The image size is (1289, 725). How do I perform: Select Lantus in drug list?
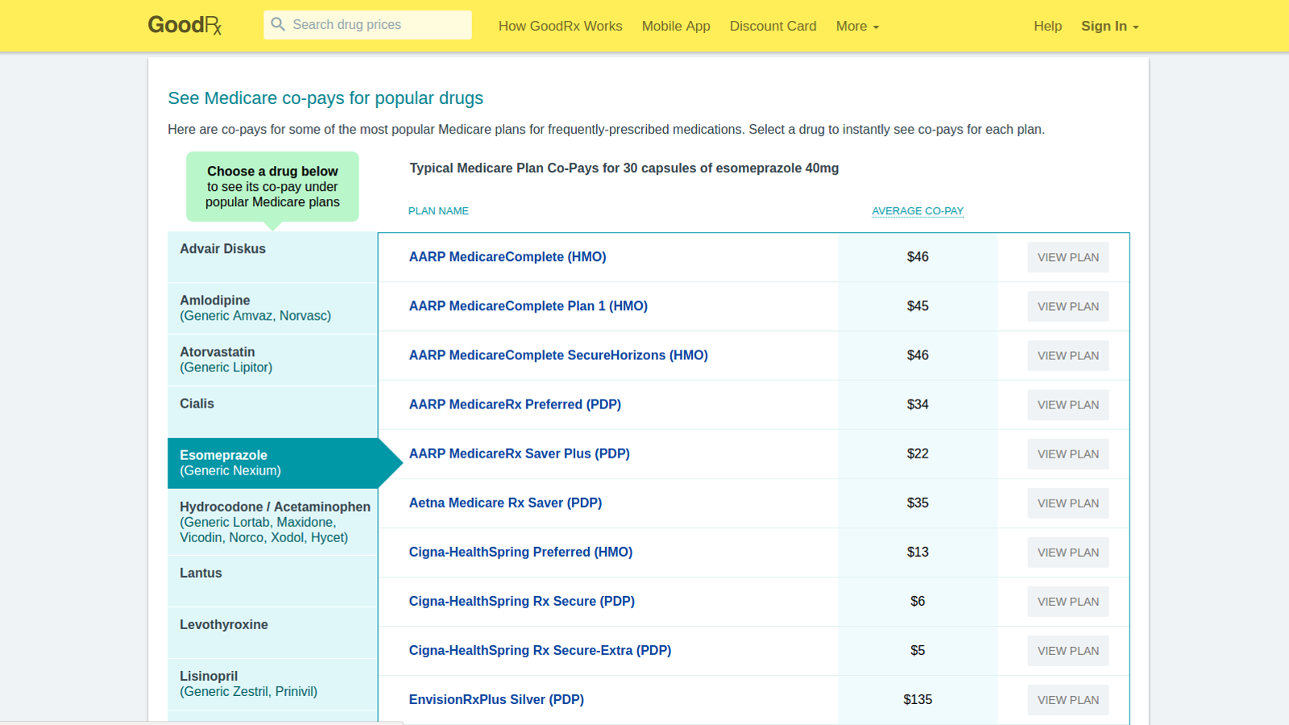272,581
